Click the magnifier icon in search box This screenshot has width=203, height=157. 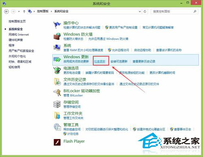(x=195, y=11)
